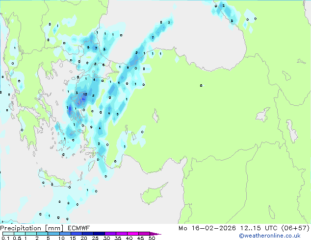Click the legend arrow beyond 50 mm
The image size is (311, 240).
pyautogui.click(x=155, y=234)
